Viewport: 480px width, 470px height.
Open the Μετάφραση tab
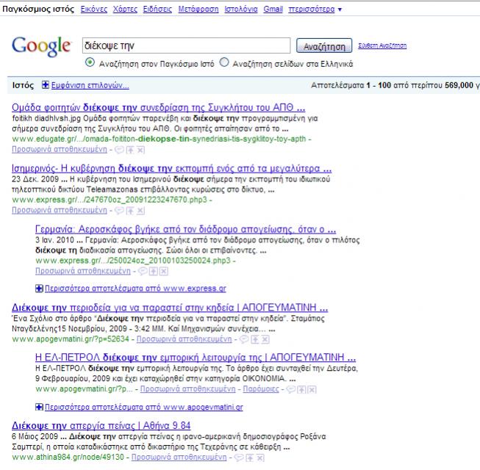click(x=198, y=10)
